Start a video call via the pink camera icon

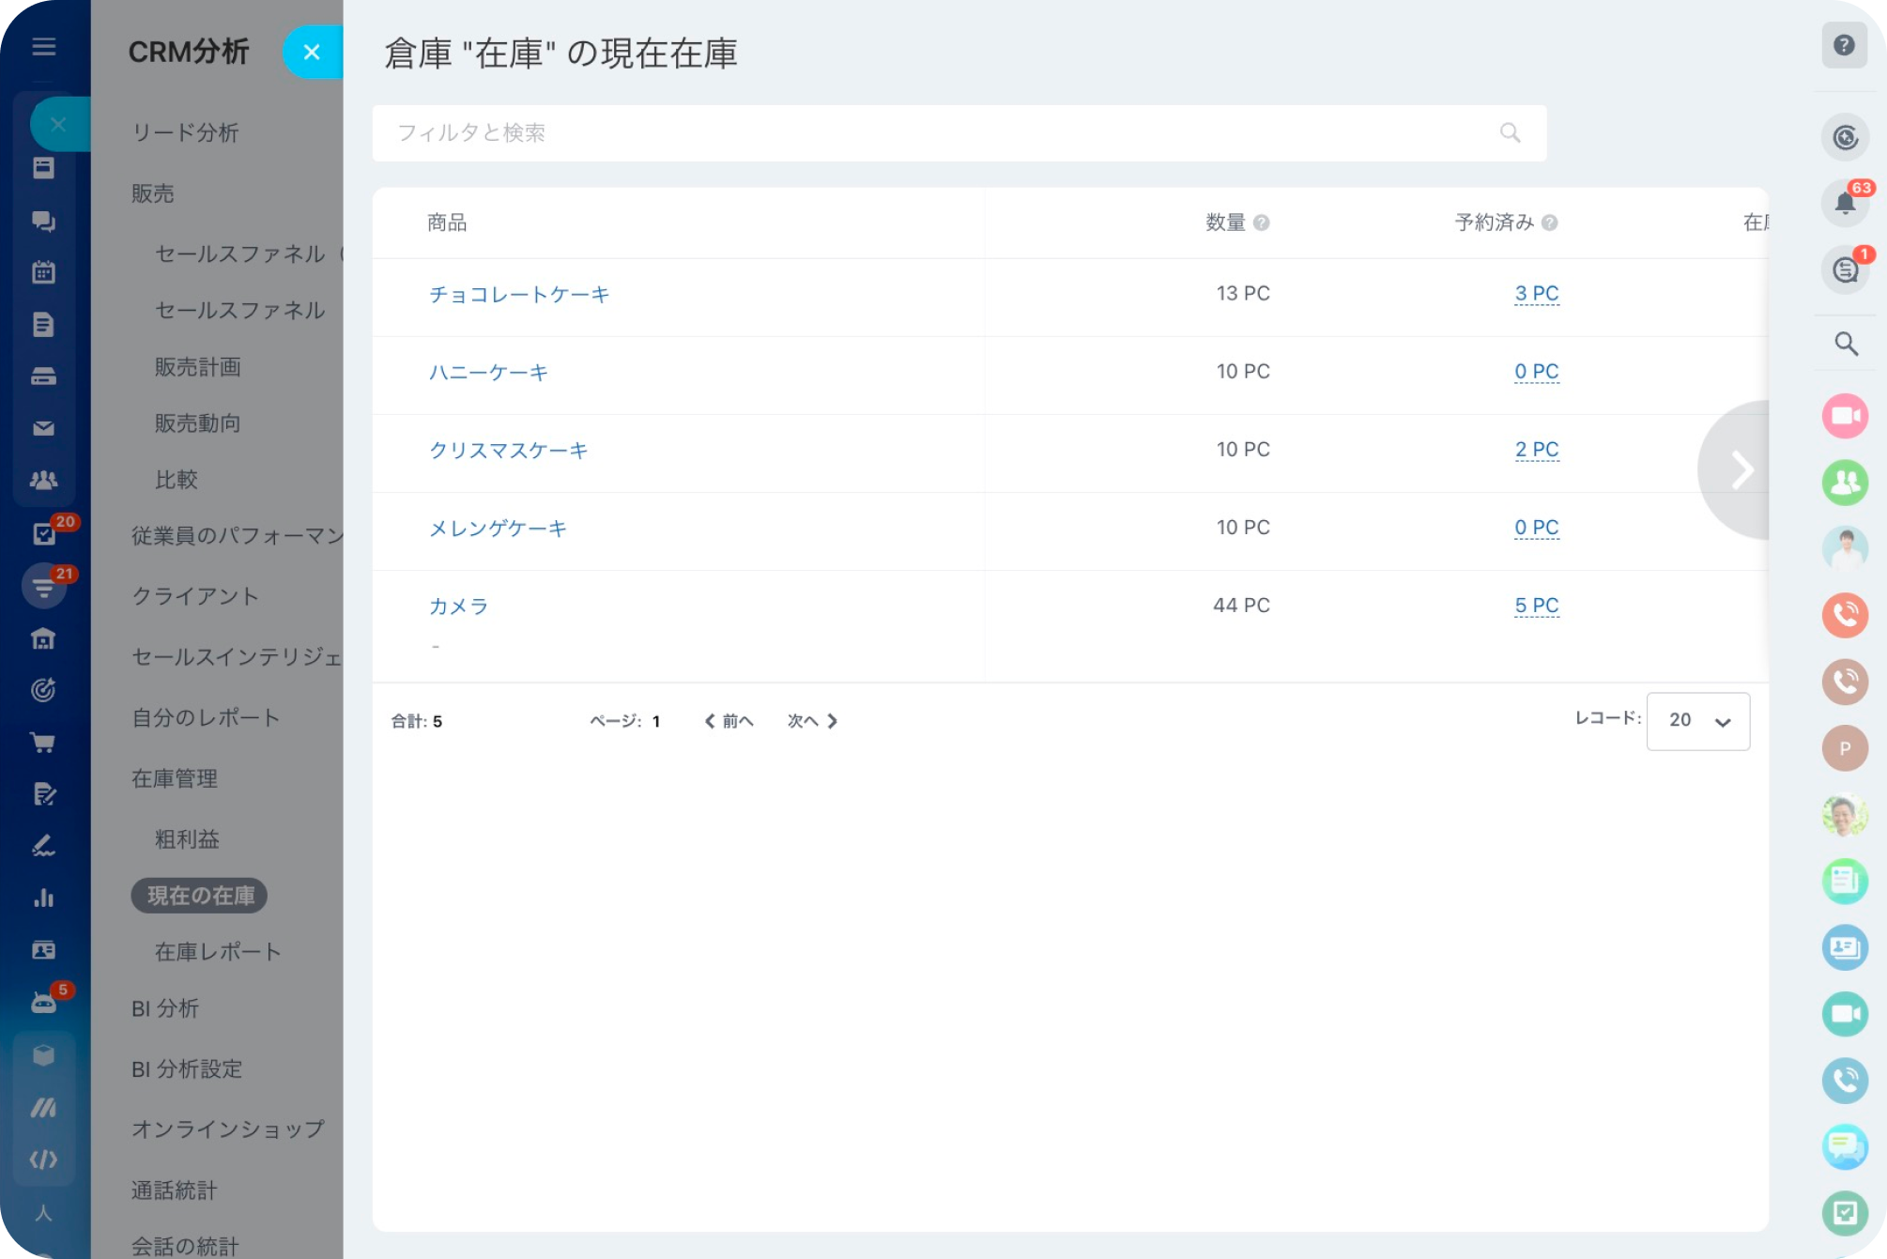coord(1845,415)
